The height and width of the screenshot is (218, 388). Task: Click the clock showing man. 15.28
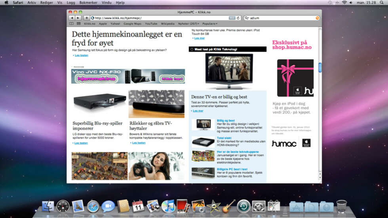point(366,2)
